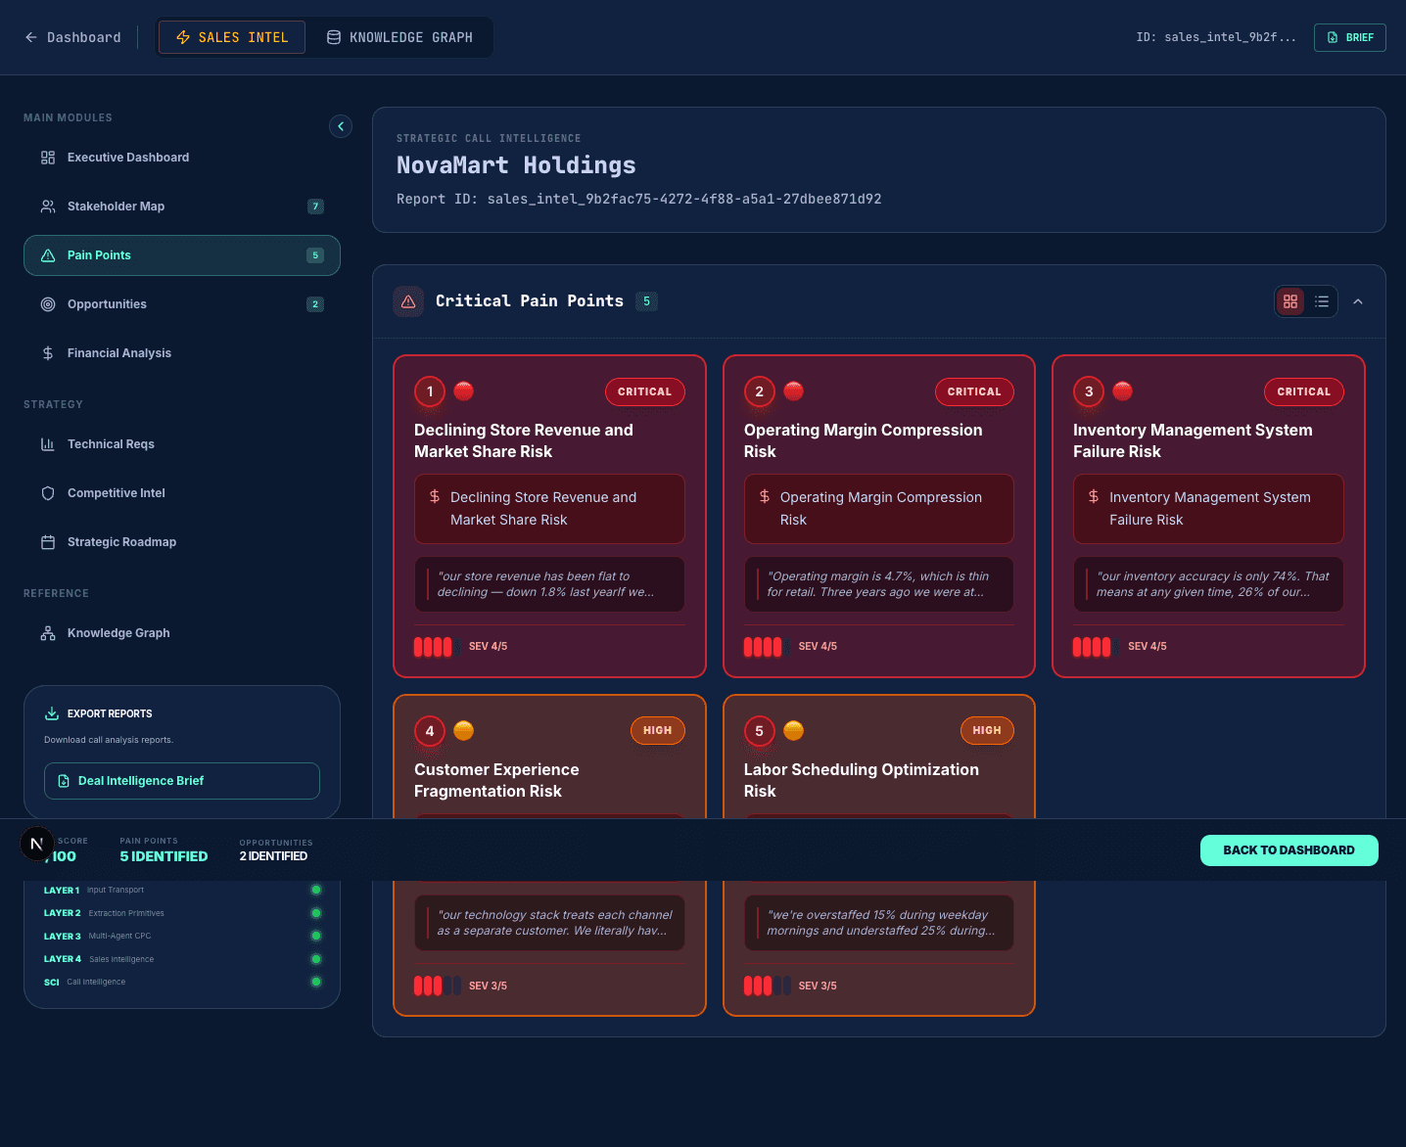The width and height of the screenshot is (1406, 1147).
Task: Click the Pain Points warning triangle icon
Action: tap(48, 255)
